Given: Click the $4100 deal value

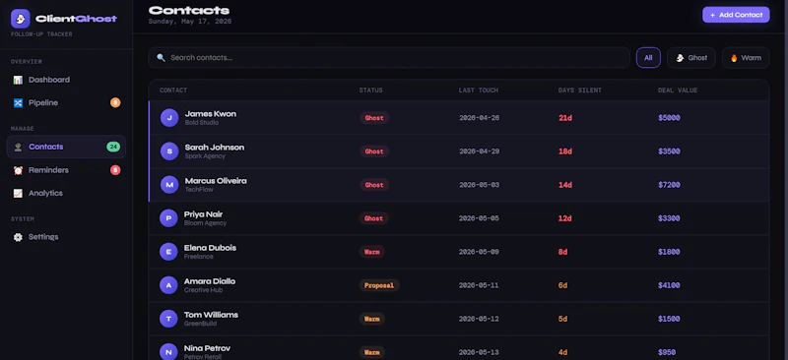Looking at the screenshot, I should pyautogui.click(x=669, y=285).
